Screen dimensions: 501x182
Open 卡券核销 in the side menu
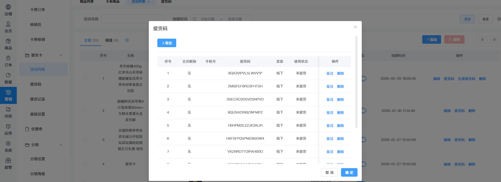click(38, 39)
